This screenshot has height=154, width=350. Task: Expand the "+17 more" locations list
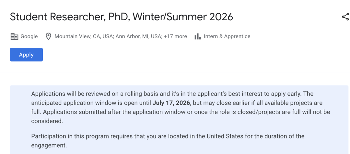[175, 36]
